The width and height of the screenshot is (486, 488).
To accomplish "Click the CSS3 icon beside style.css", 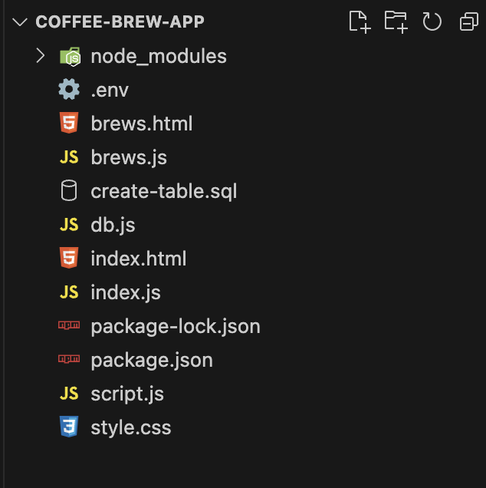I will pyautogui.click(x=69, y=427).
